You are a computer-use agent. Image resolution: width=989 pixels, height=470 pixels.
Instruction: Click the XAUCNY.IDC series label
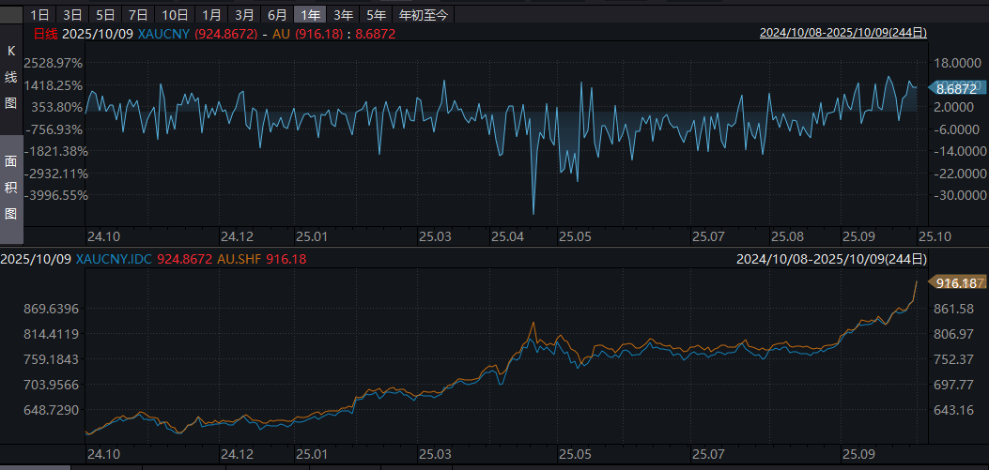(114, 259)
